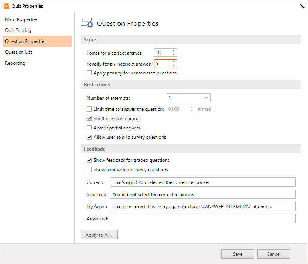This screenshot has height=264, width=308.
Task: Open the Number of attempts dropdown
Action: (189, 98)
